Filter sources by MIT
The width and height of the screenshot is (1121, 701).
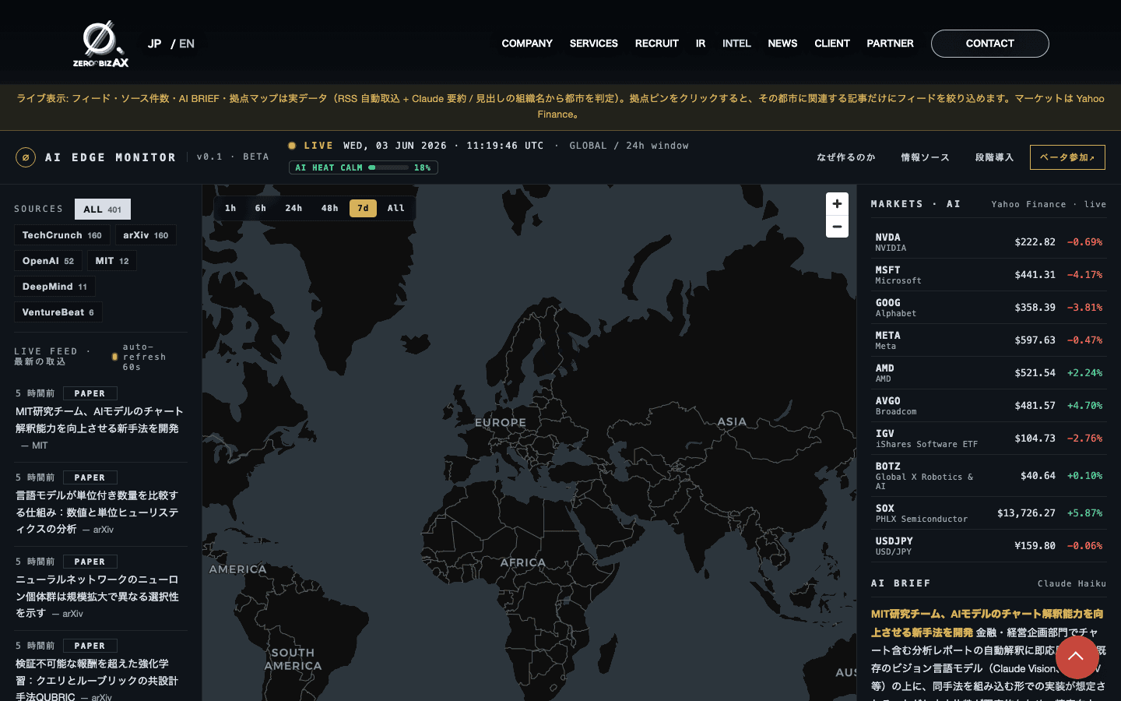112,261
